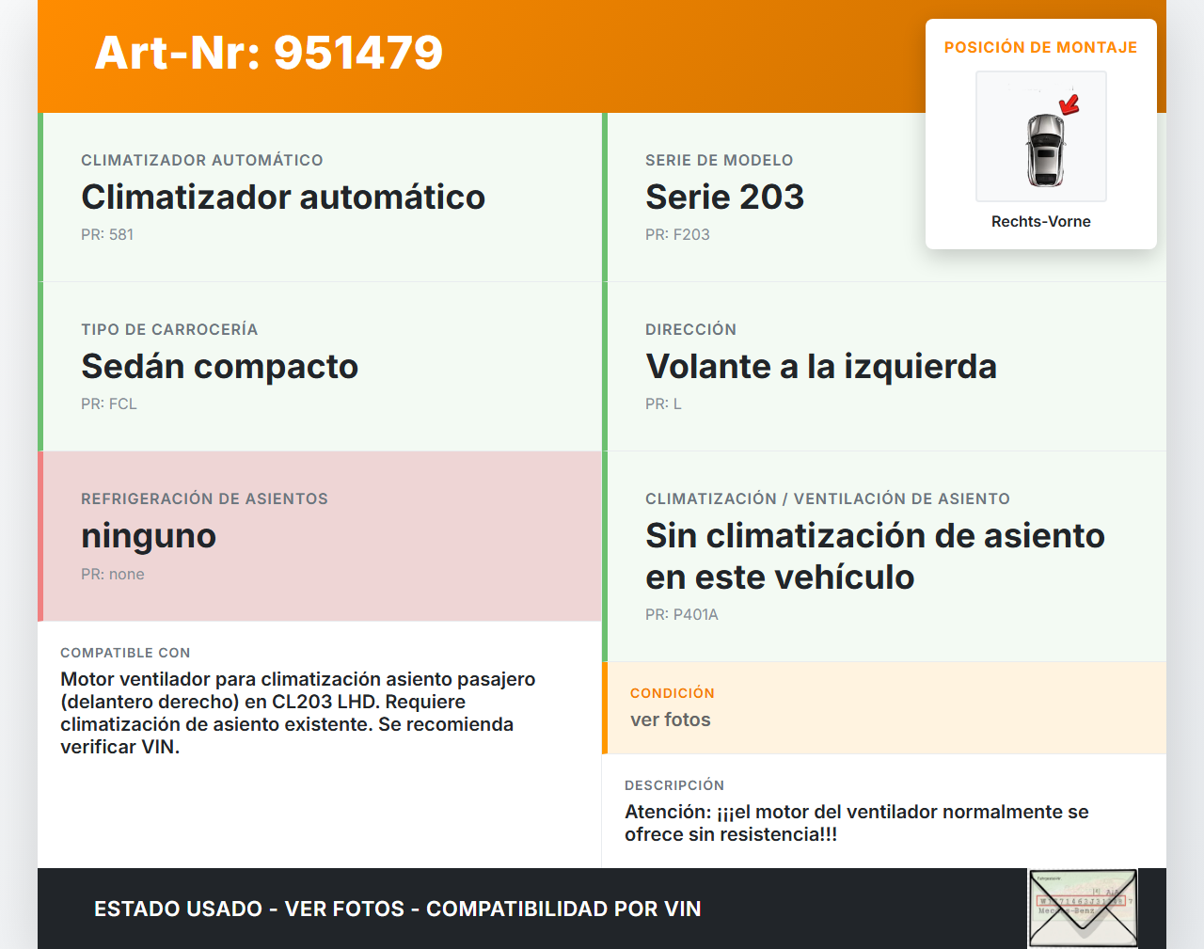Click the red ninguno seat cooling card
Image resolution: width=1204 pixels, height=949 pixels.
click(320, 536)
